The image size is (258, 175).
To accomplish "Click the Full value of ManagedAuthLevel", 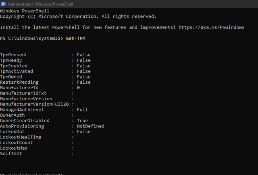I will coord(82,109).
